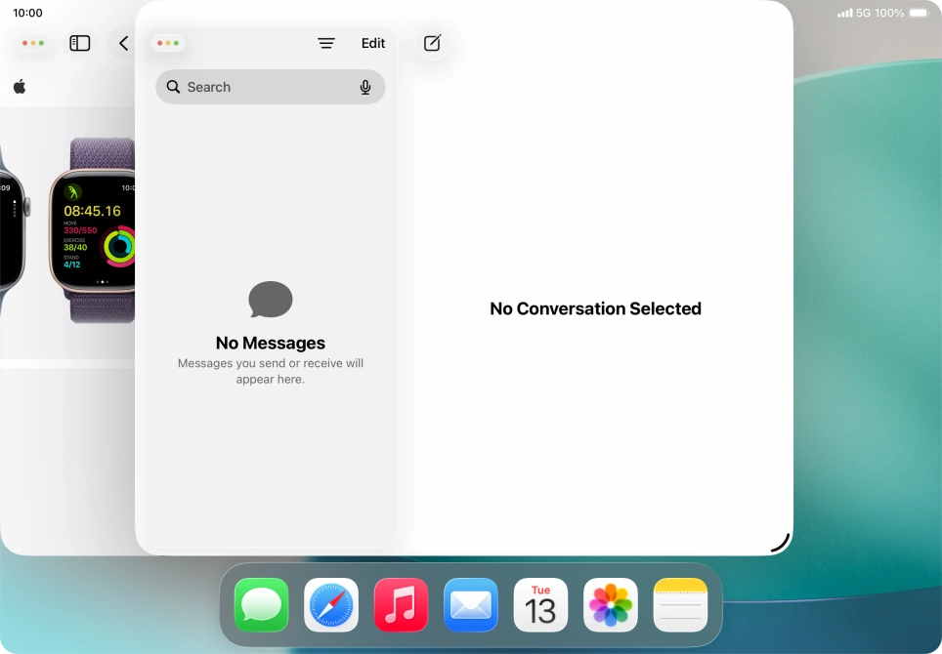This screenshot has height=654, width=942.
Task: Open the conversation filters icon
Action: coord(326,43)
